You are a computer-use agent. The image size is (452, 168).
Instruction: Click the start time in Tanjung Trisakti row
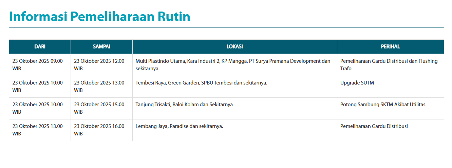[x=38, y=108]
